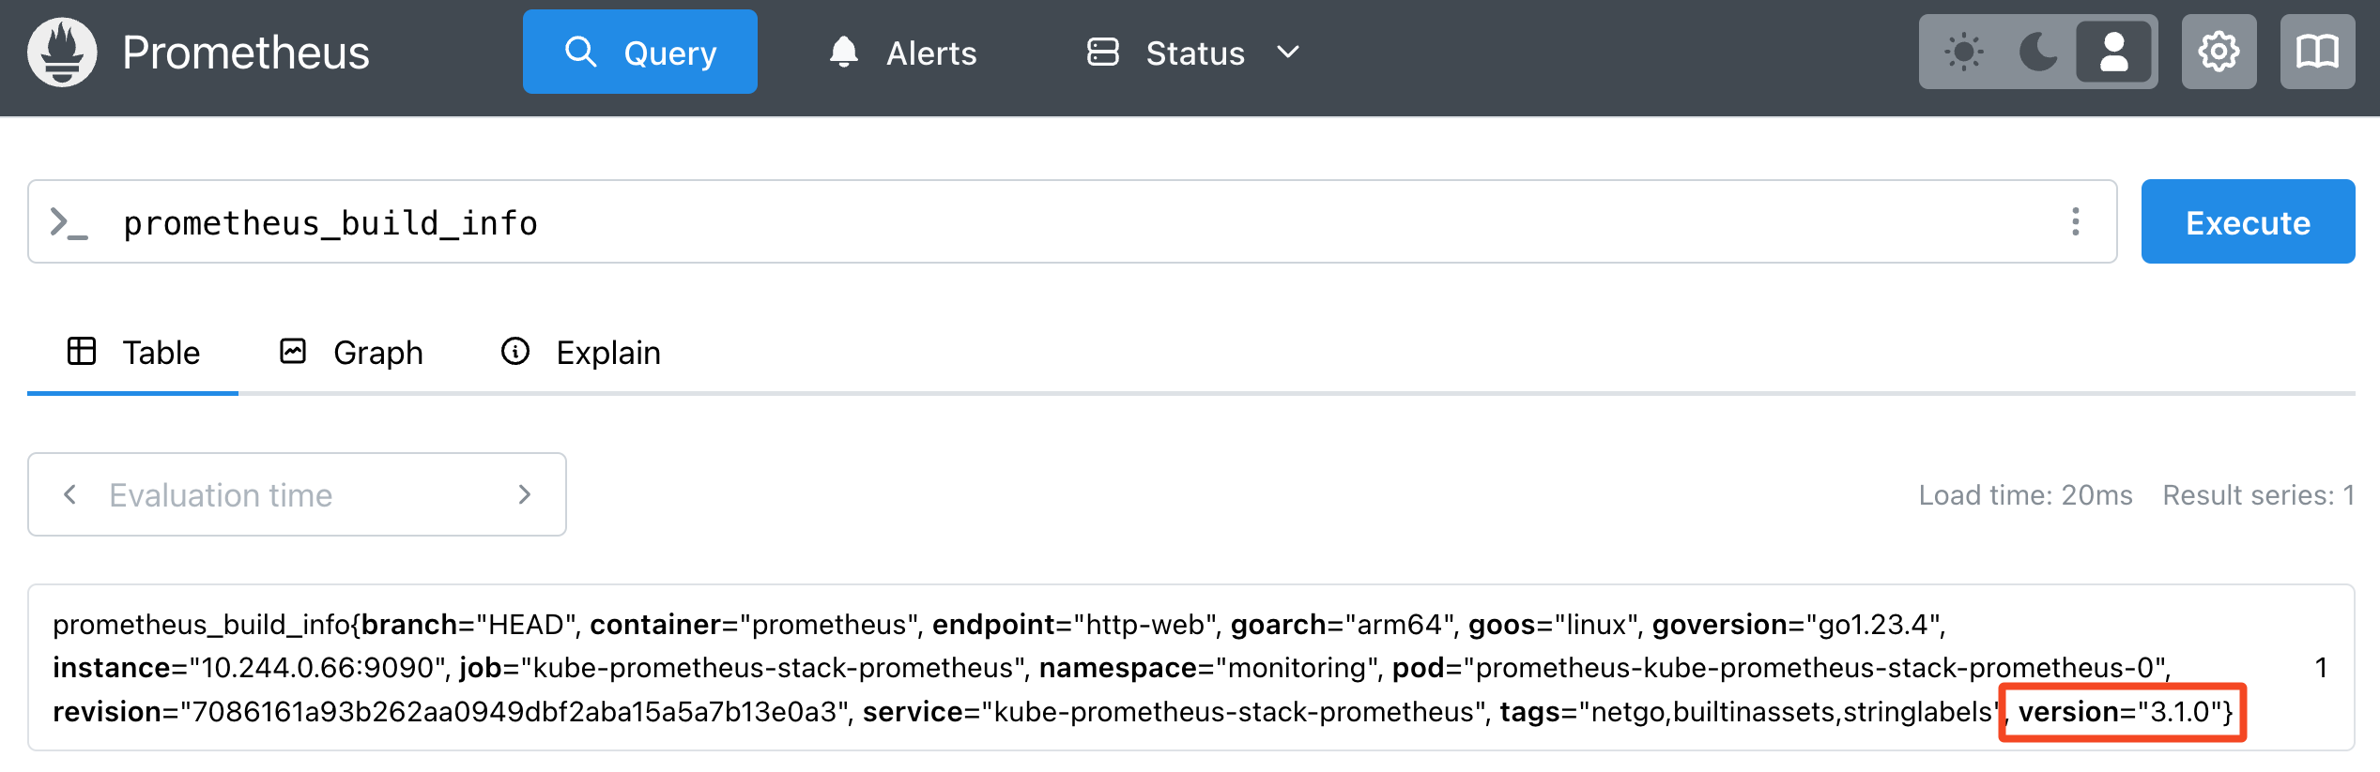2380x772 pixels.
Task: Step evaluation time forward with right chevron
Action: coord(525,494)
